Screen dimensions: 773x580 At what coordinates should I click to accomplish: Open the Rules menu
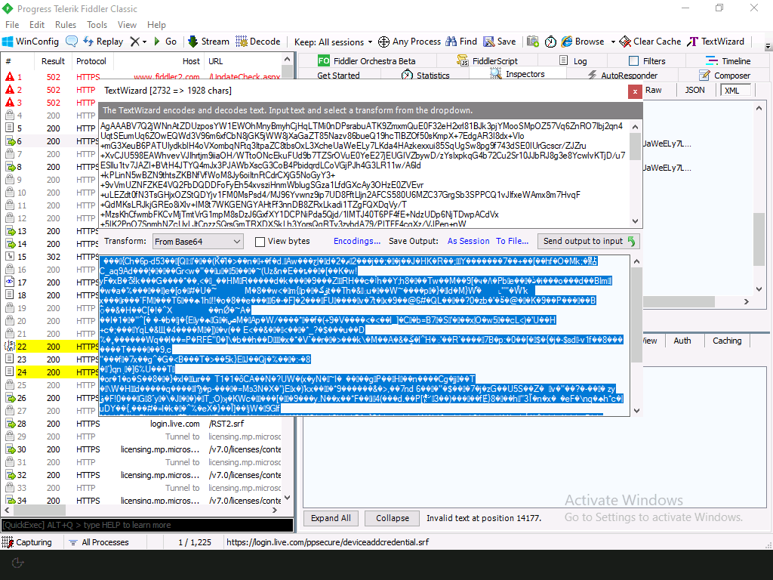coord(66,25)
